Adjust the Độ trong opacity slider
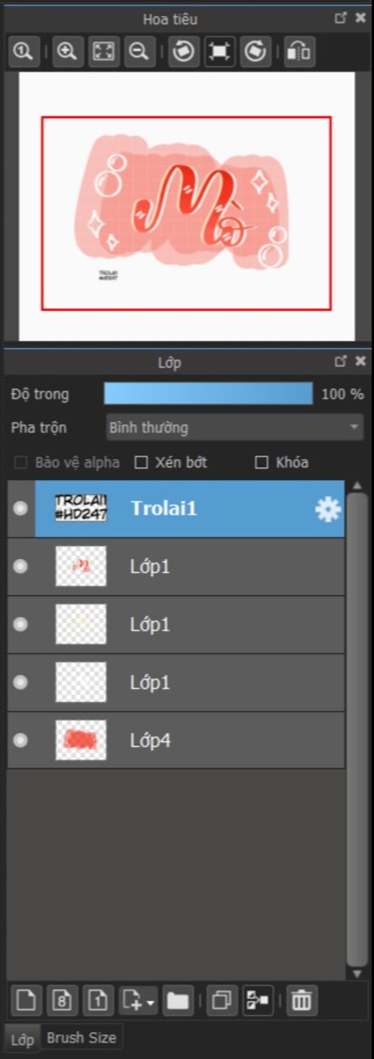Viewport: 374px width, 1059px height. click(209, 394)
